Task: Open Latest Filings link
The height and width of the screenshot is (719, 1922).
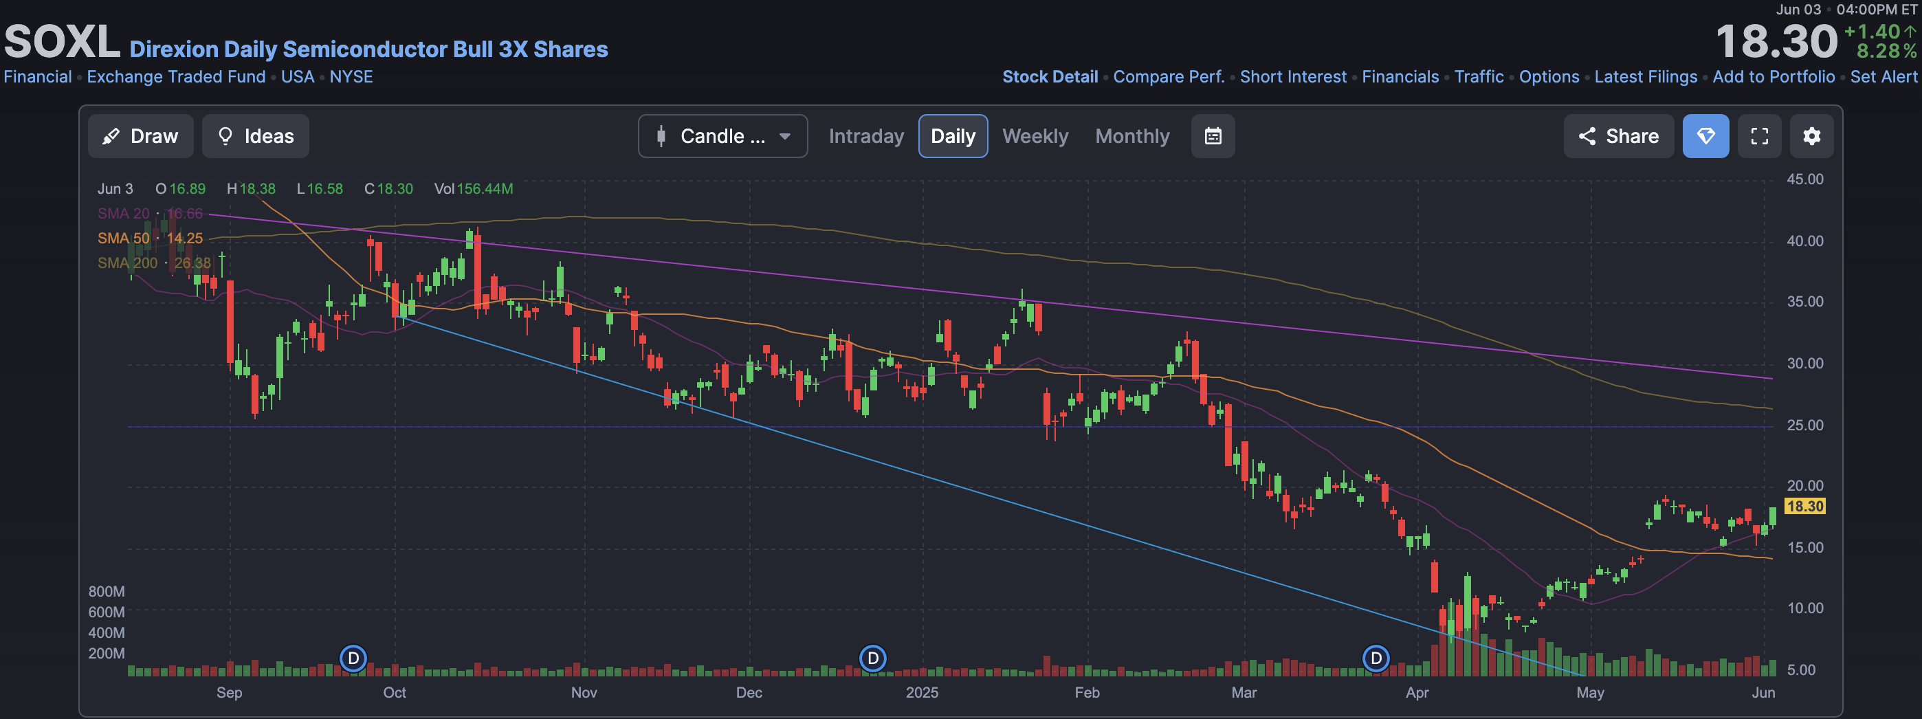Action: click(1645, 77)
